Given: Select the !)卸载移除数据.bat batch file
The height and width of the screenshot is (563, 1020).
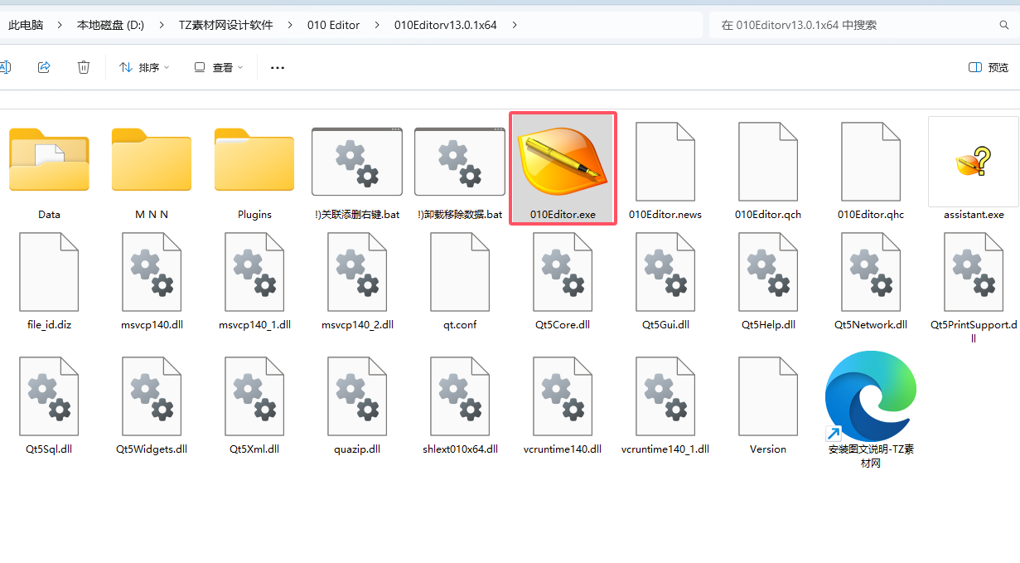Looking at the screenshot, I should click(460, 161).
